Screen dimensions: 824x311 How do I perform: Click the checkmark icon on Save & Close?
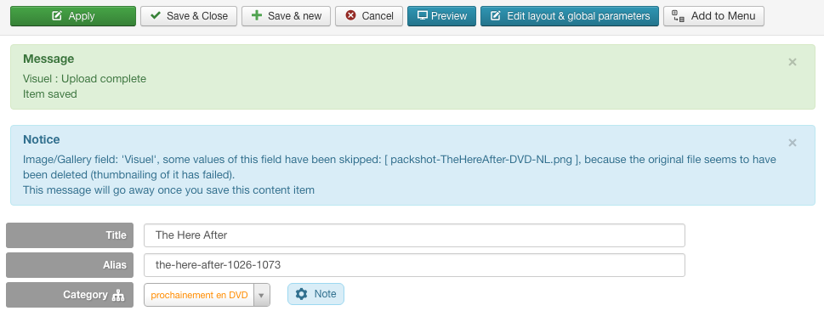click(x=156, y=16)
